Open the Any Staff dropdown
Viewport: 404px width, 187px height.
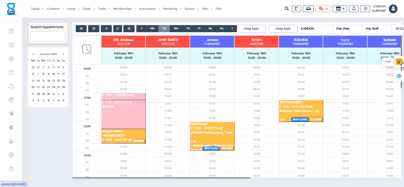click(x=376, y=29)
